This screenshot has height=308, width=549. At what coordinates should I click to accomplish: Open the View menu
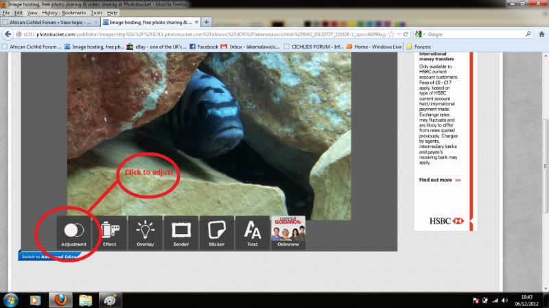(32, 13)
